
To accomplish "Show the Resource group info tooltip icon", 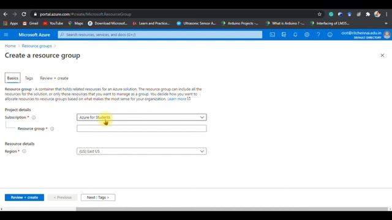I will coord(52,129).
